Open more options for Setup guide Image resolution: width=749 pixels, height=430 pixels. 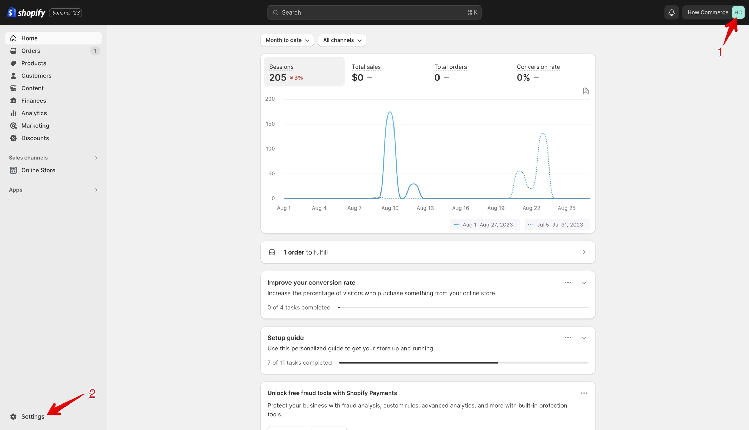[568, 338]
